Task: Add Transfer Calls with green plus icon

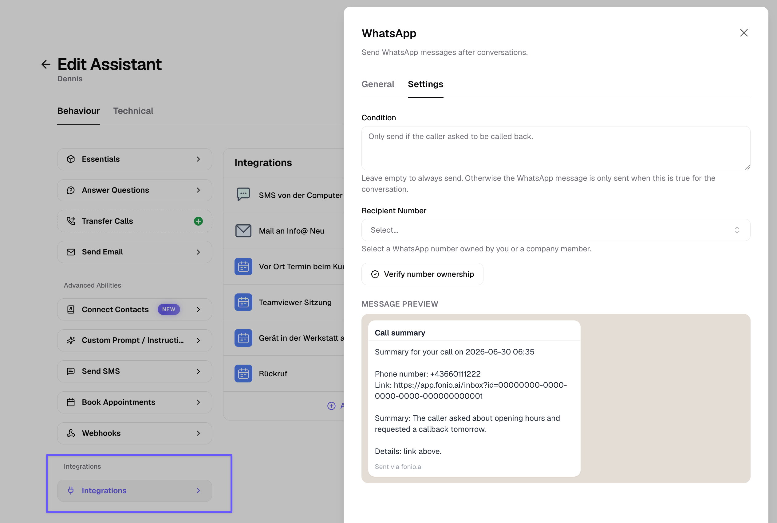Action: tap(199, 221)
